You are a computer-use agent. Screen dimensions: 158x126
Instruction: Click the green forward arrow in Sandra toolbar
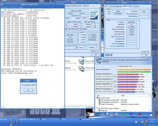(126, 114)
